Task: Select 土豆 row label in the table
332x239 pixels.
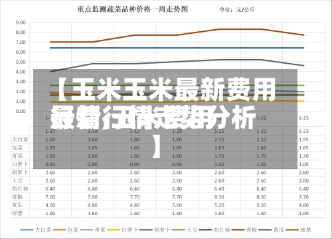Action: 17,181
